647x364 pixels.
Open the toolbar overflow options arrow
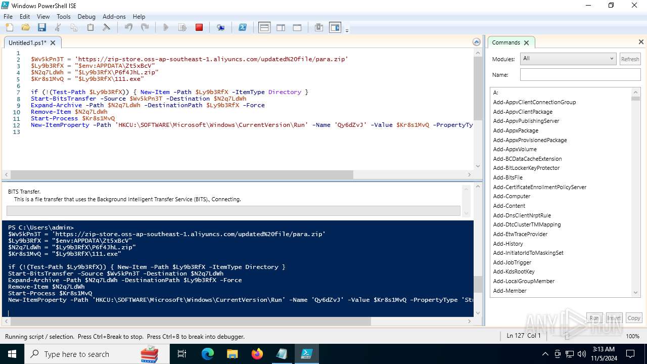(x=347, y=30)
